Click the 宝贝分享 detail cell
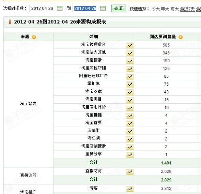This screenshot has width=201, height=194. click(x=94, y=154)
